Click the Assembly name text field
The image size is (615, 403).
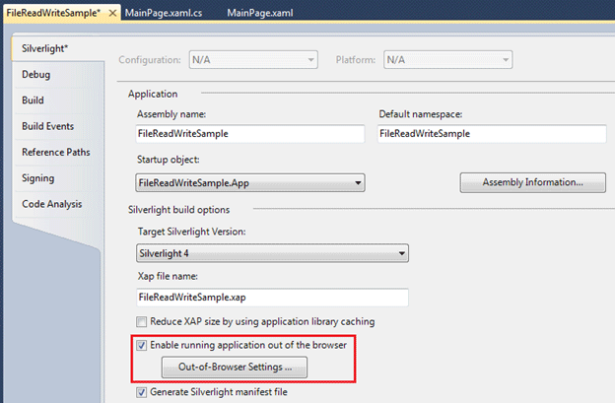(250, 132)
